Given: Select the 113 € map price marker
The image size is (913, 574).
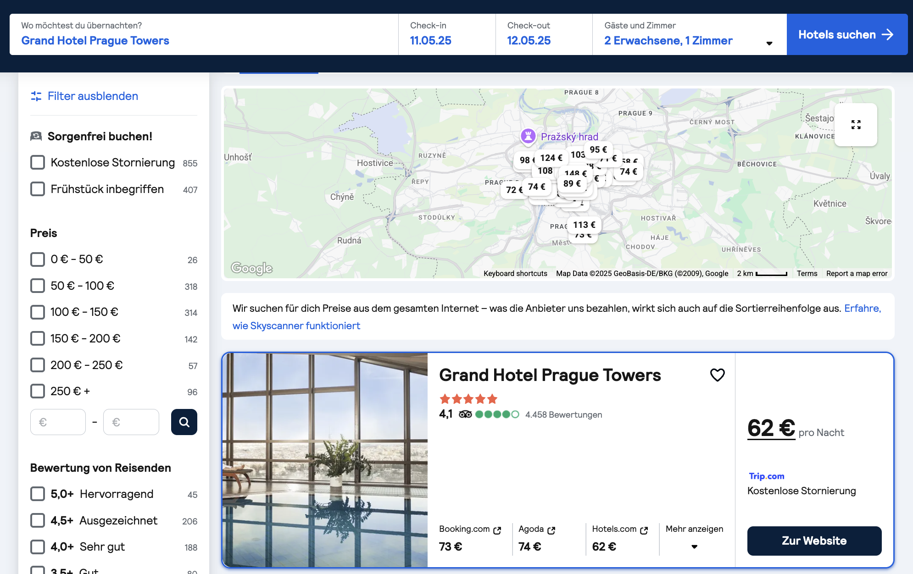Looking at the screenshot, I should coord(584,225).
